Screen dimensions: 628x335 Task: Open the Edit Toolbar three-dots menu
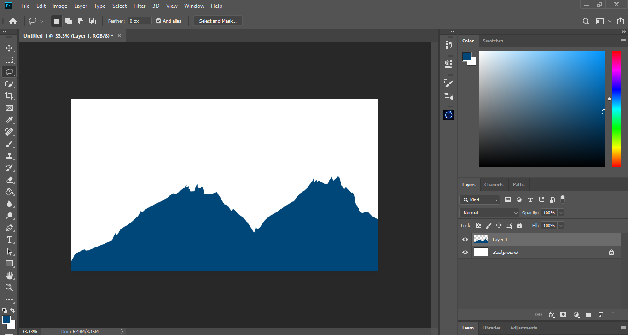pyautogui.click(x=9, y=300)
